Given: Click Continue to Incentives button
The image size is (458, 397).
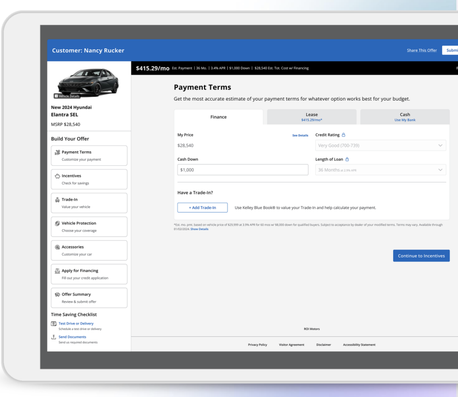Looking at the screenshot, I should coord(421,256).
